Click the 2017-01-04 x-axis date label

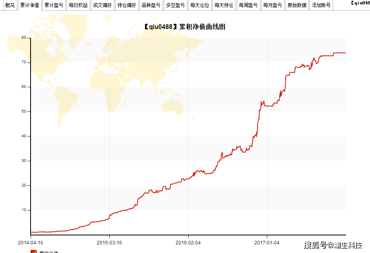(267, 242)
